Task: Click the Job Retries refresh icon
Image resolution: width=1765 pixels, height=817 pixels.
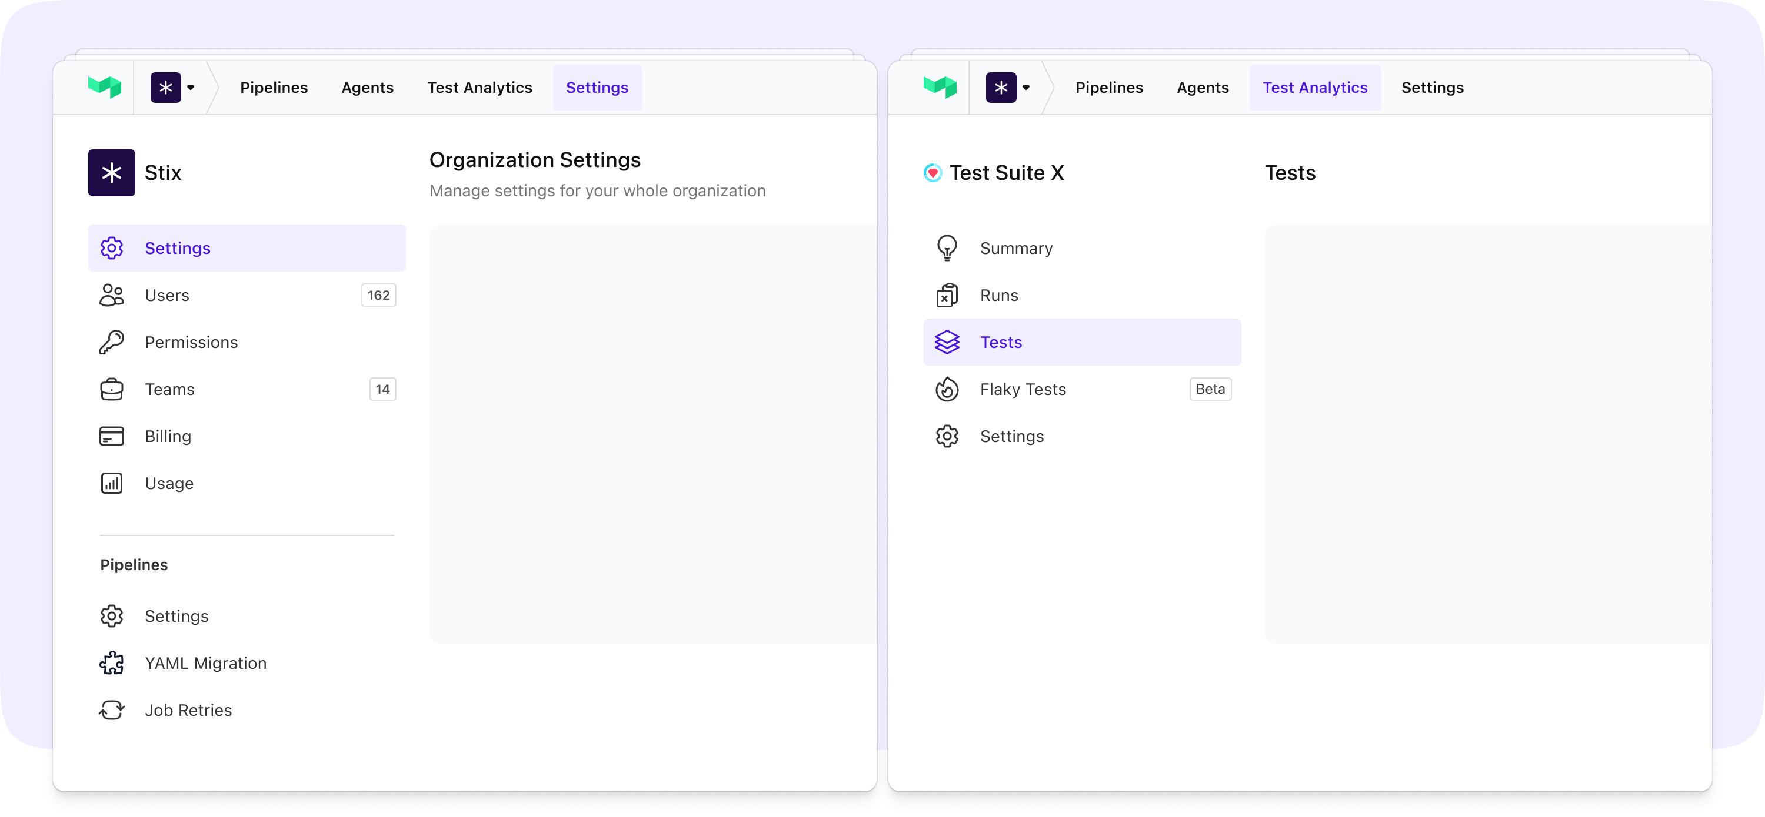Action: tap(112, 710)
